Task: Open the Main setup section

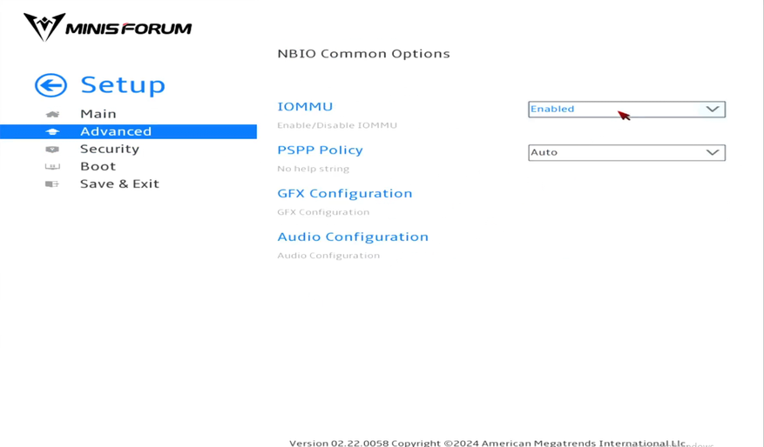Action: pyautogui.click(x=98, y=114)
